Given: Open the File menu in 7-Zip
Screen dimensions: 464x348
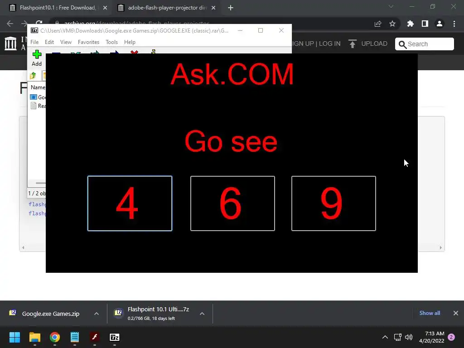Looking at the screenshot, I should pos(34,42).
